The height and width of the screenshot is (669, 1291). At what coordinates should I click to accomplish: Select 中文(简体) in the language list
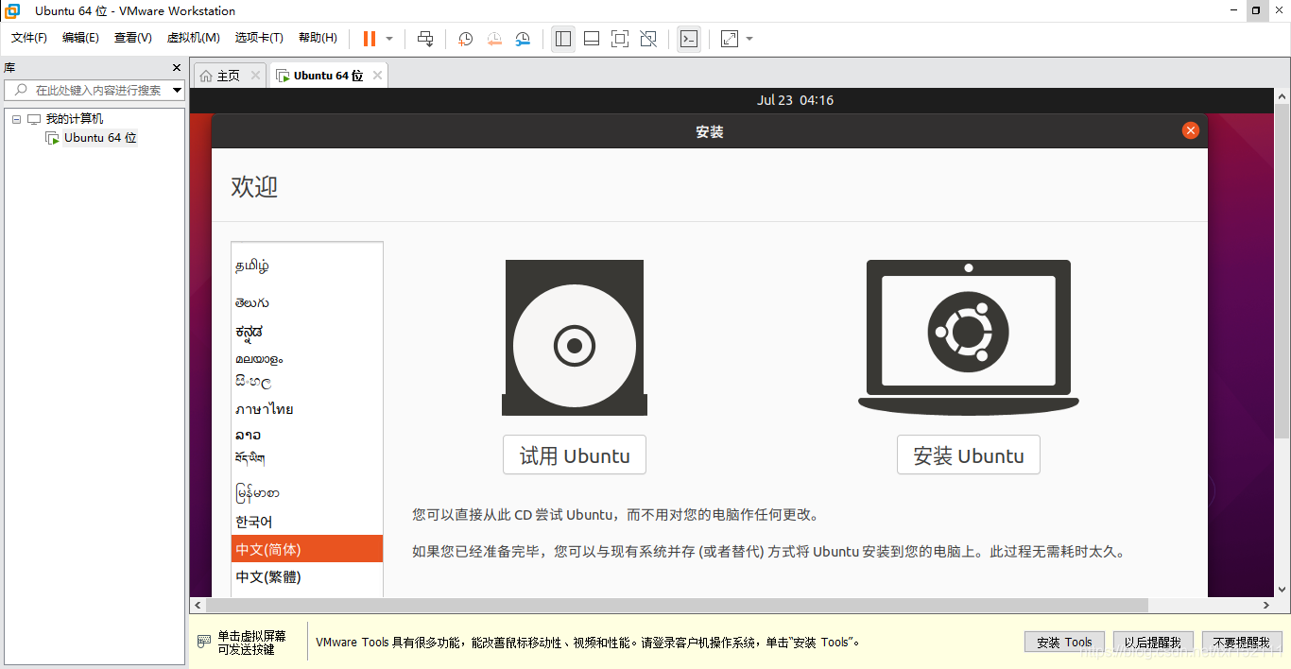click(307, 549)
